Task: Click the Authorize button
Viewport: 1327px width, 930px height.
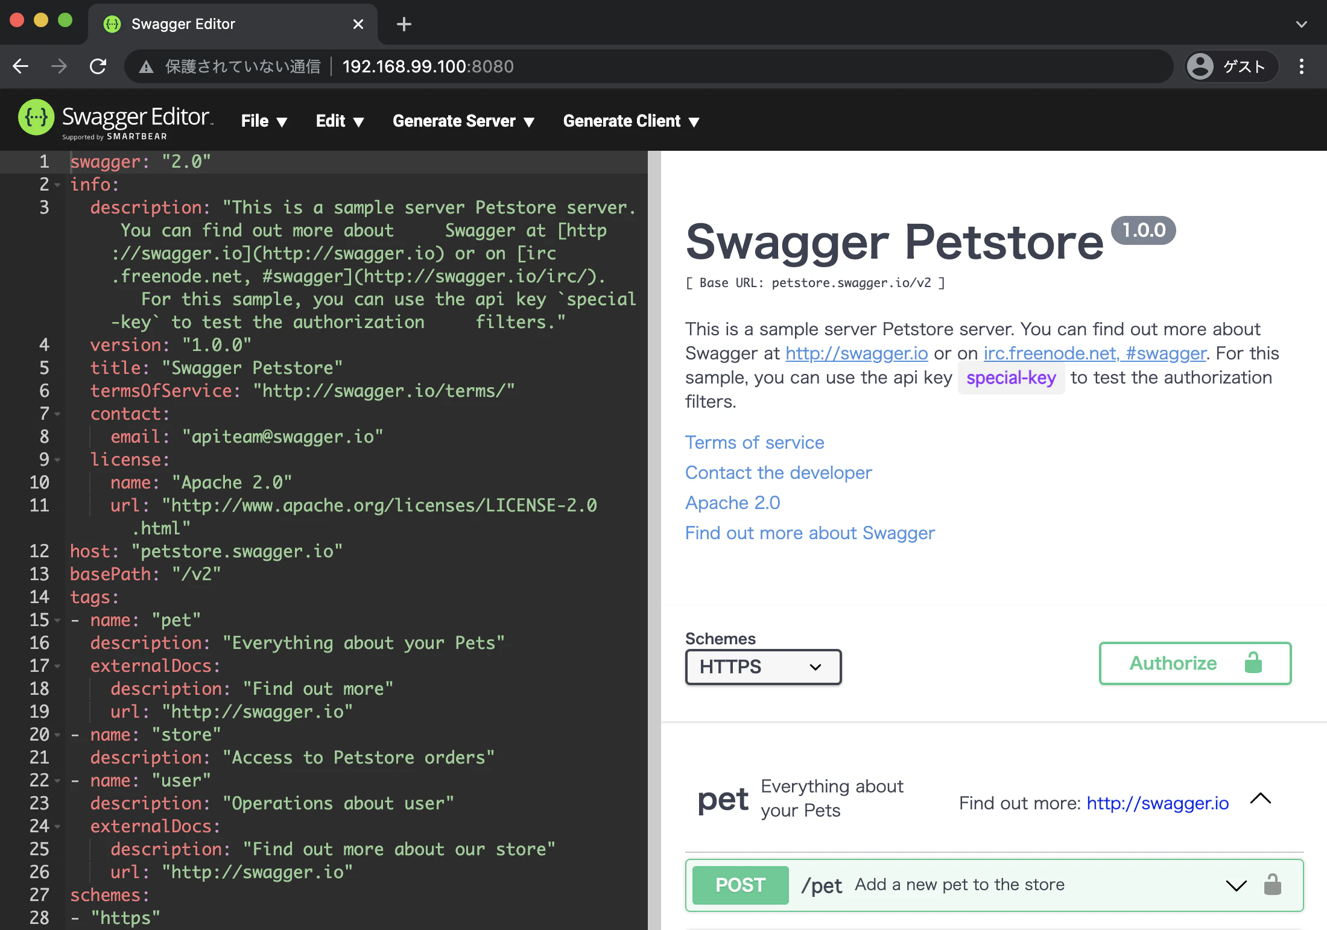Action: [1195, 663]
